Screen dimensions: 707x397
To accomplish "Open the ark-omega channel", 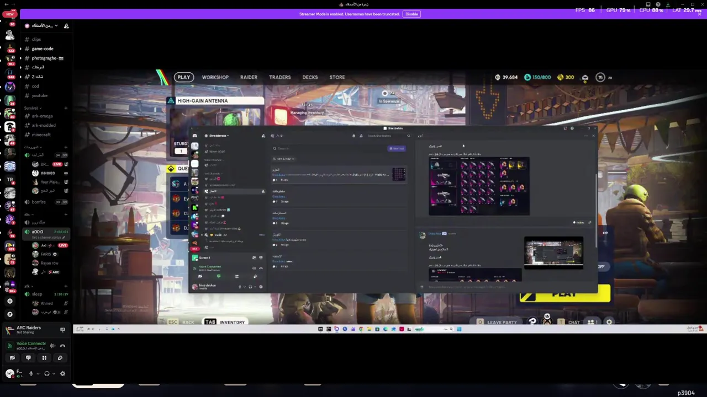I will pyautogui.click(x=43, y=116).
